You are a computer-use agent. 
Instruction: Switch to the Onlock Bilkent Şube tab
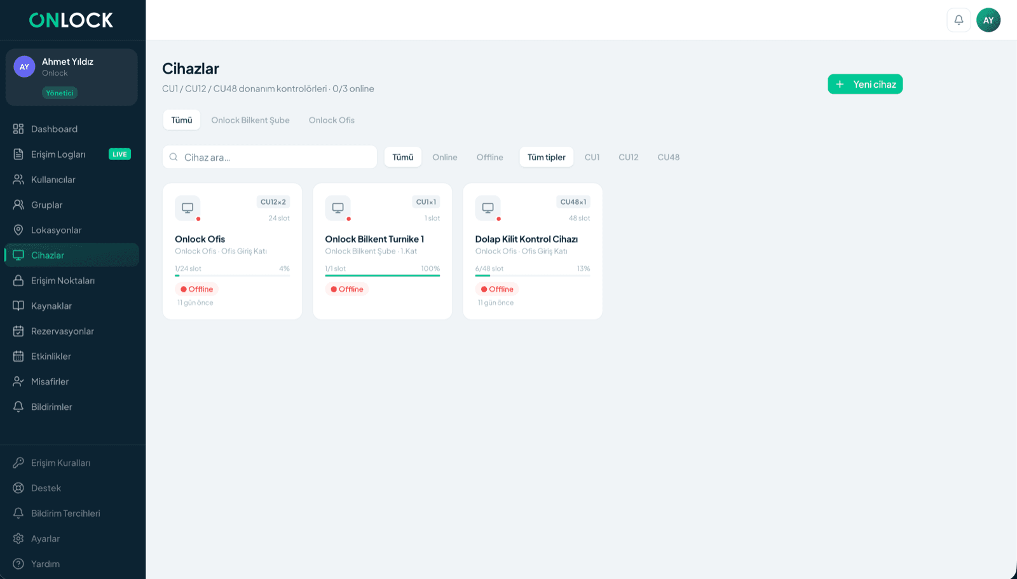[x=250, y=120]
